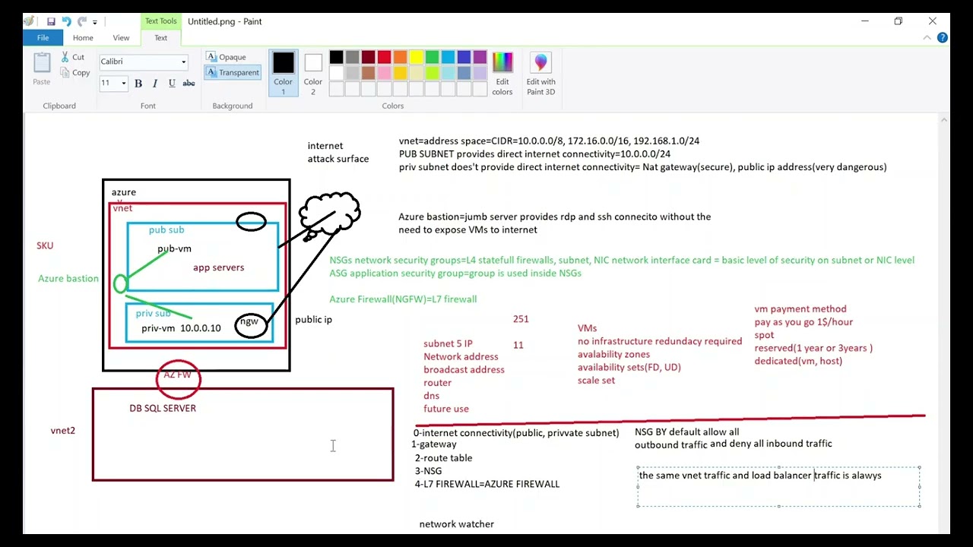Click 'app servers' text in the diagram
This screenshot has height=547, width=973.
click(218, 267)
